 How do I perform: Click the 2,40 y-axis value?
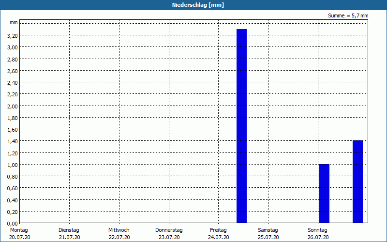(13, 83)
